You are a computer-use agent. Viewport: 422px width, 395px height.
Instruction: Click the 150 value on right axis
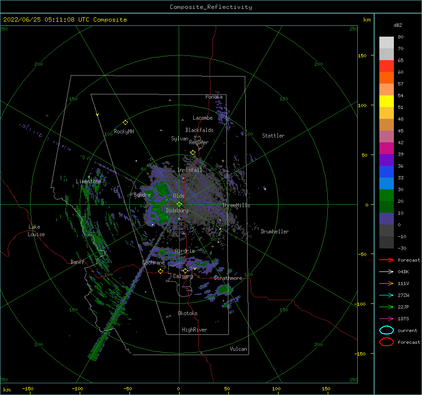click(362, 55)
